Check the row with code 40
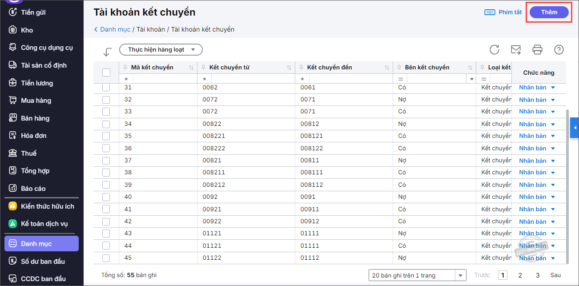 (x=106, y=197)
